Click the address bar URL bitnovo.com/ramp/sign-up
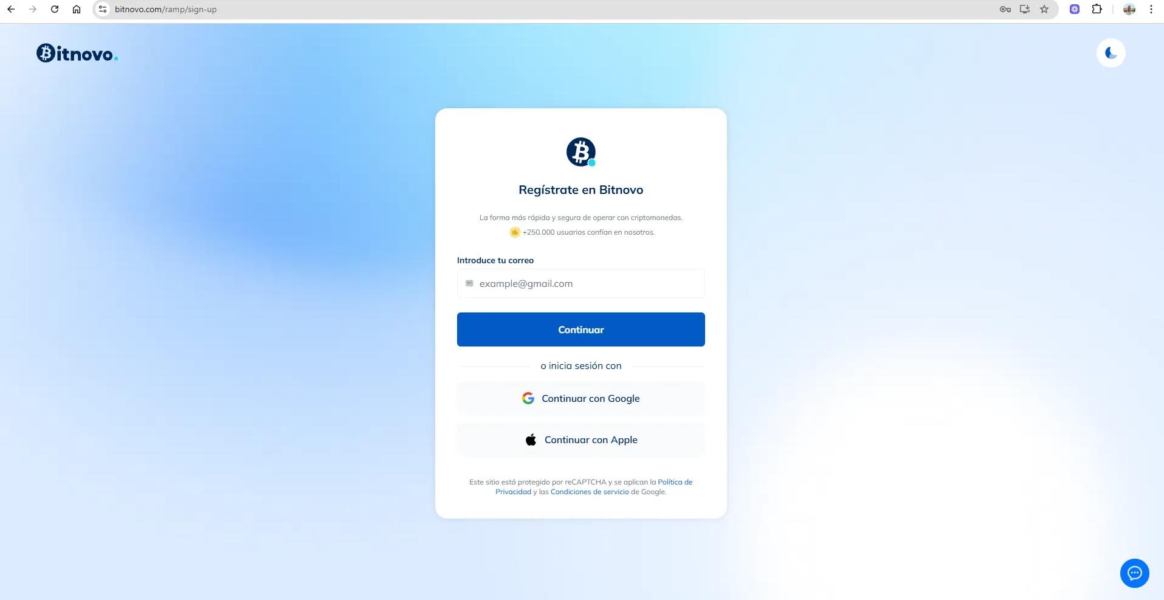Image resolution: width=1164 pixels, height=600 pixels. pos(165,9)
